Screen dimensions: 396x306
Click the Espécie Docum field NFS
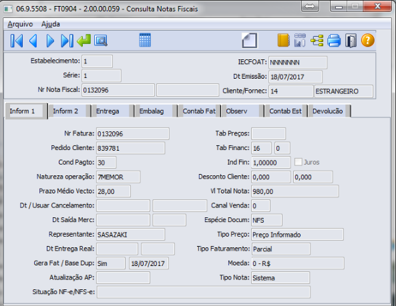coord(266,220)
